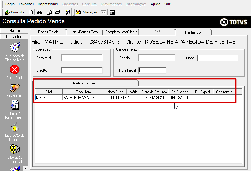Click the Tipo Nota column header
The image size is (251, 171).
coord(84,92)
